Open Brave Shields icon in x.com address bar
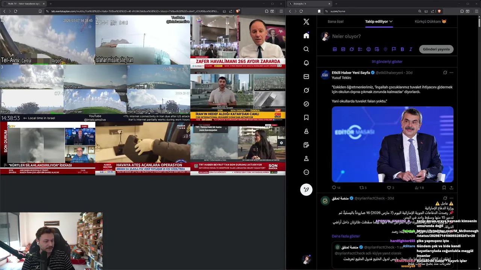This screenshot has height=270, width=481. 439,11
